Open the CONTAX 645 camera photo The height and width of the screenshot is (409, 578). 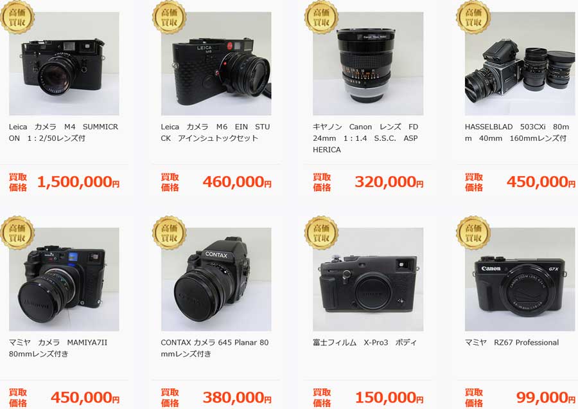216,279
